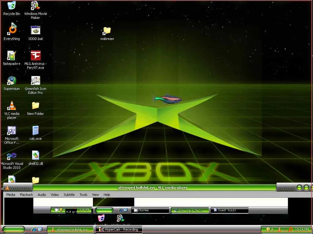Select the wabreaw folder shortcut
The image size is (313, 234).
pos(107,34)
